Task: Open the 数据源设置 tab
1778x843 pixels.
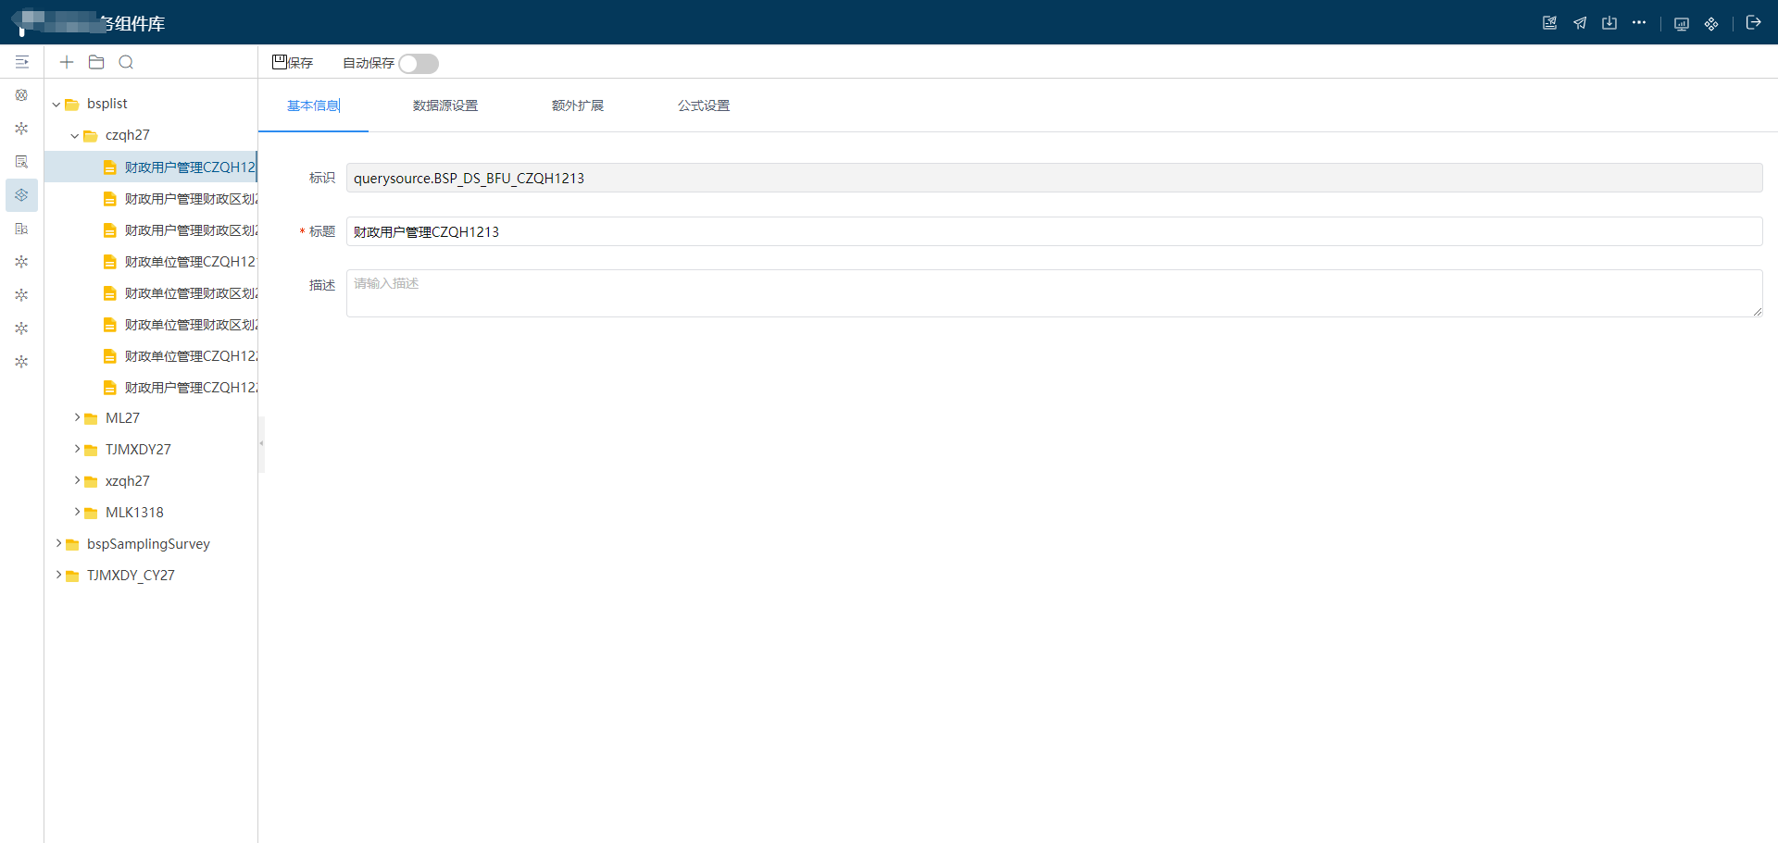Action: coord(445,105)
